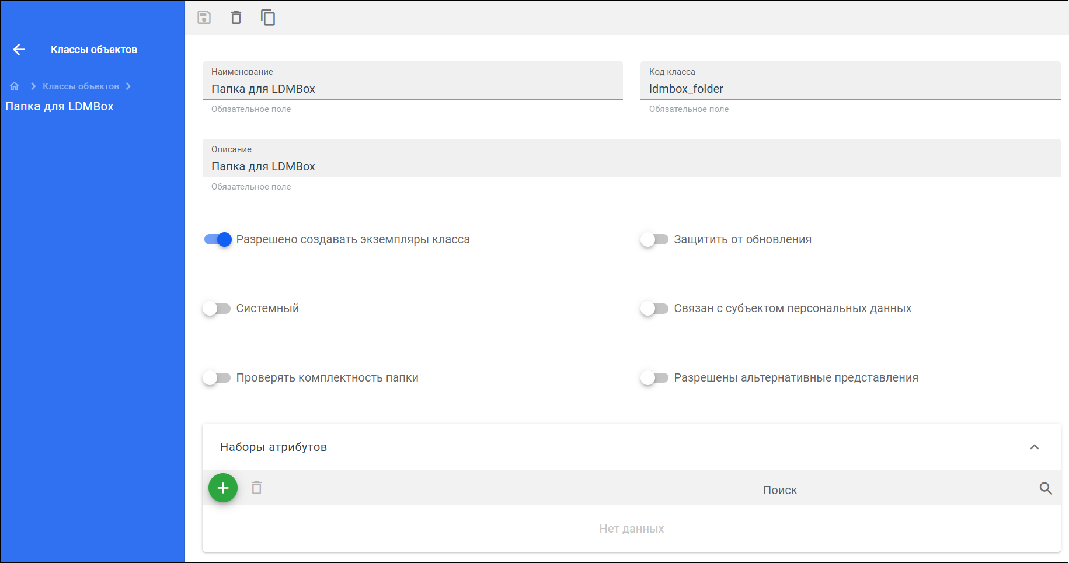Click the trash icon in Наборы атрибутов panel
The width and height of the screenshot is (1069, 563).
click(256, 487)
